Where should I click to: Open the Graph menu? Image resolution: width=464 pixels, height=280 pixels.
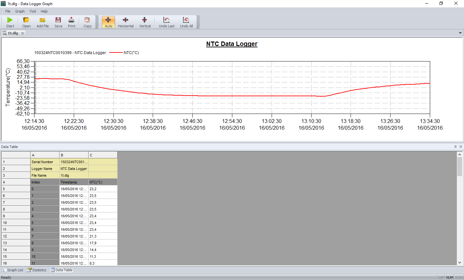point(20,11)
